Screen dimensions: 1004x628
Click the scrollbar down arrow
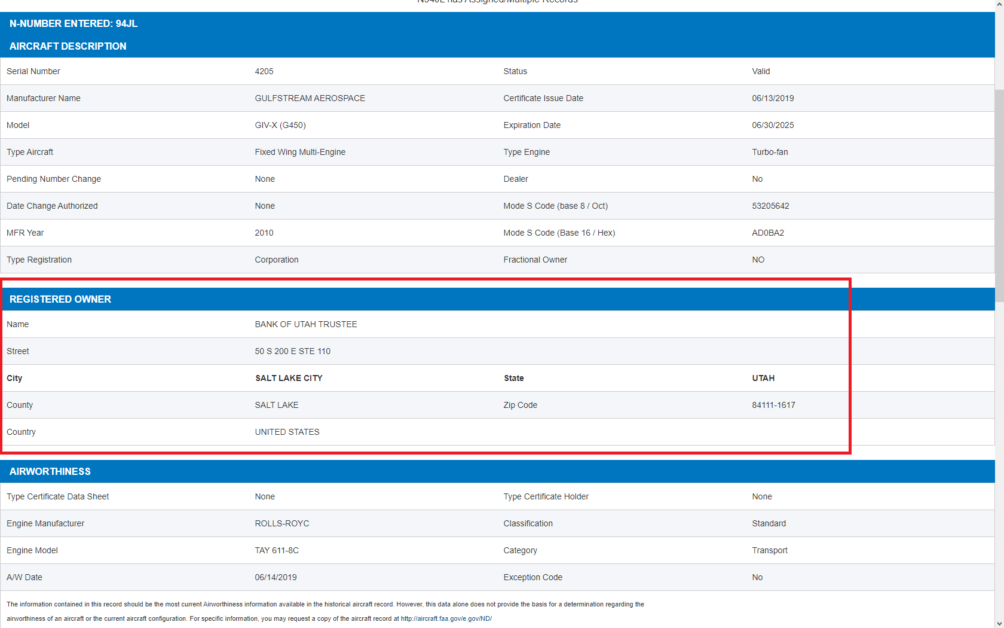pyautogui.click(x=999, y=623)
